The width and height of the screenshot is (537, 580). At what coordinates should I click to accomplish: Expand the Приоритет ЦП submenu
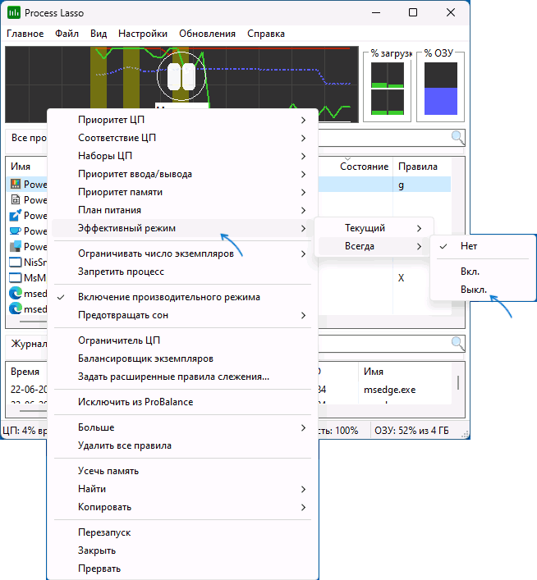(183, 120)
